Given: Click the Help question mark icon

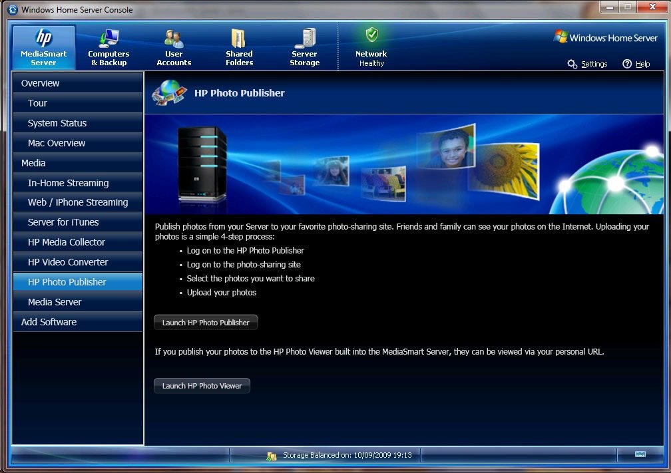Looking at the screenshot, I should 627,64.
